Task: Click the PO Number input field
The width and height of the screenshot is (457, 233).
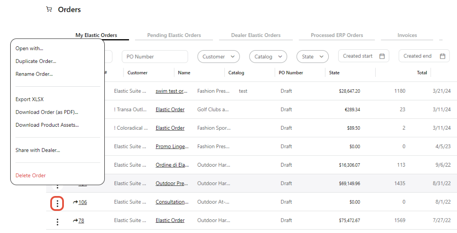Action: point(155,57)
